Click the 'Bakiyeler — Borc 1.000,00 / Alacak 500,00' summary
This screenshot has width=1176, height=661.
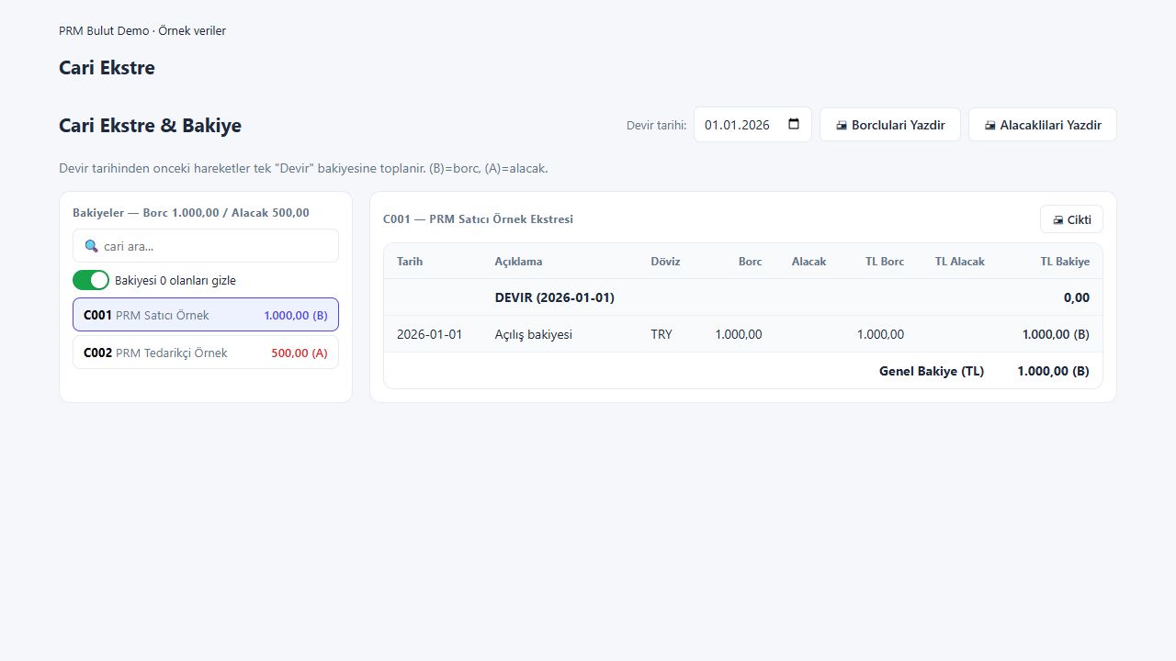click(x=191, y=213)
